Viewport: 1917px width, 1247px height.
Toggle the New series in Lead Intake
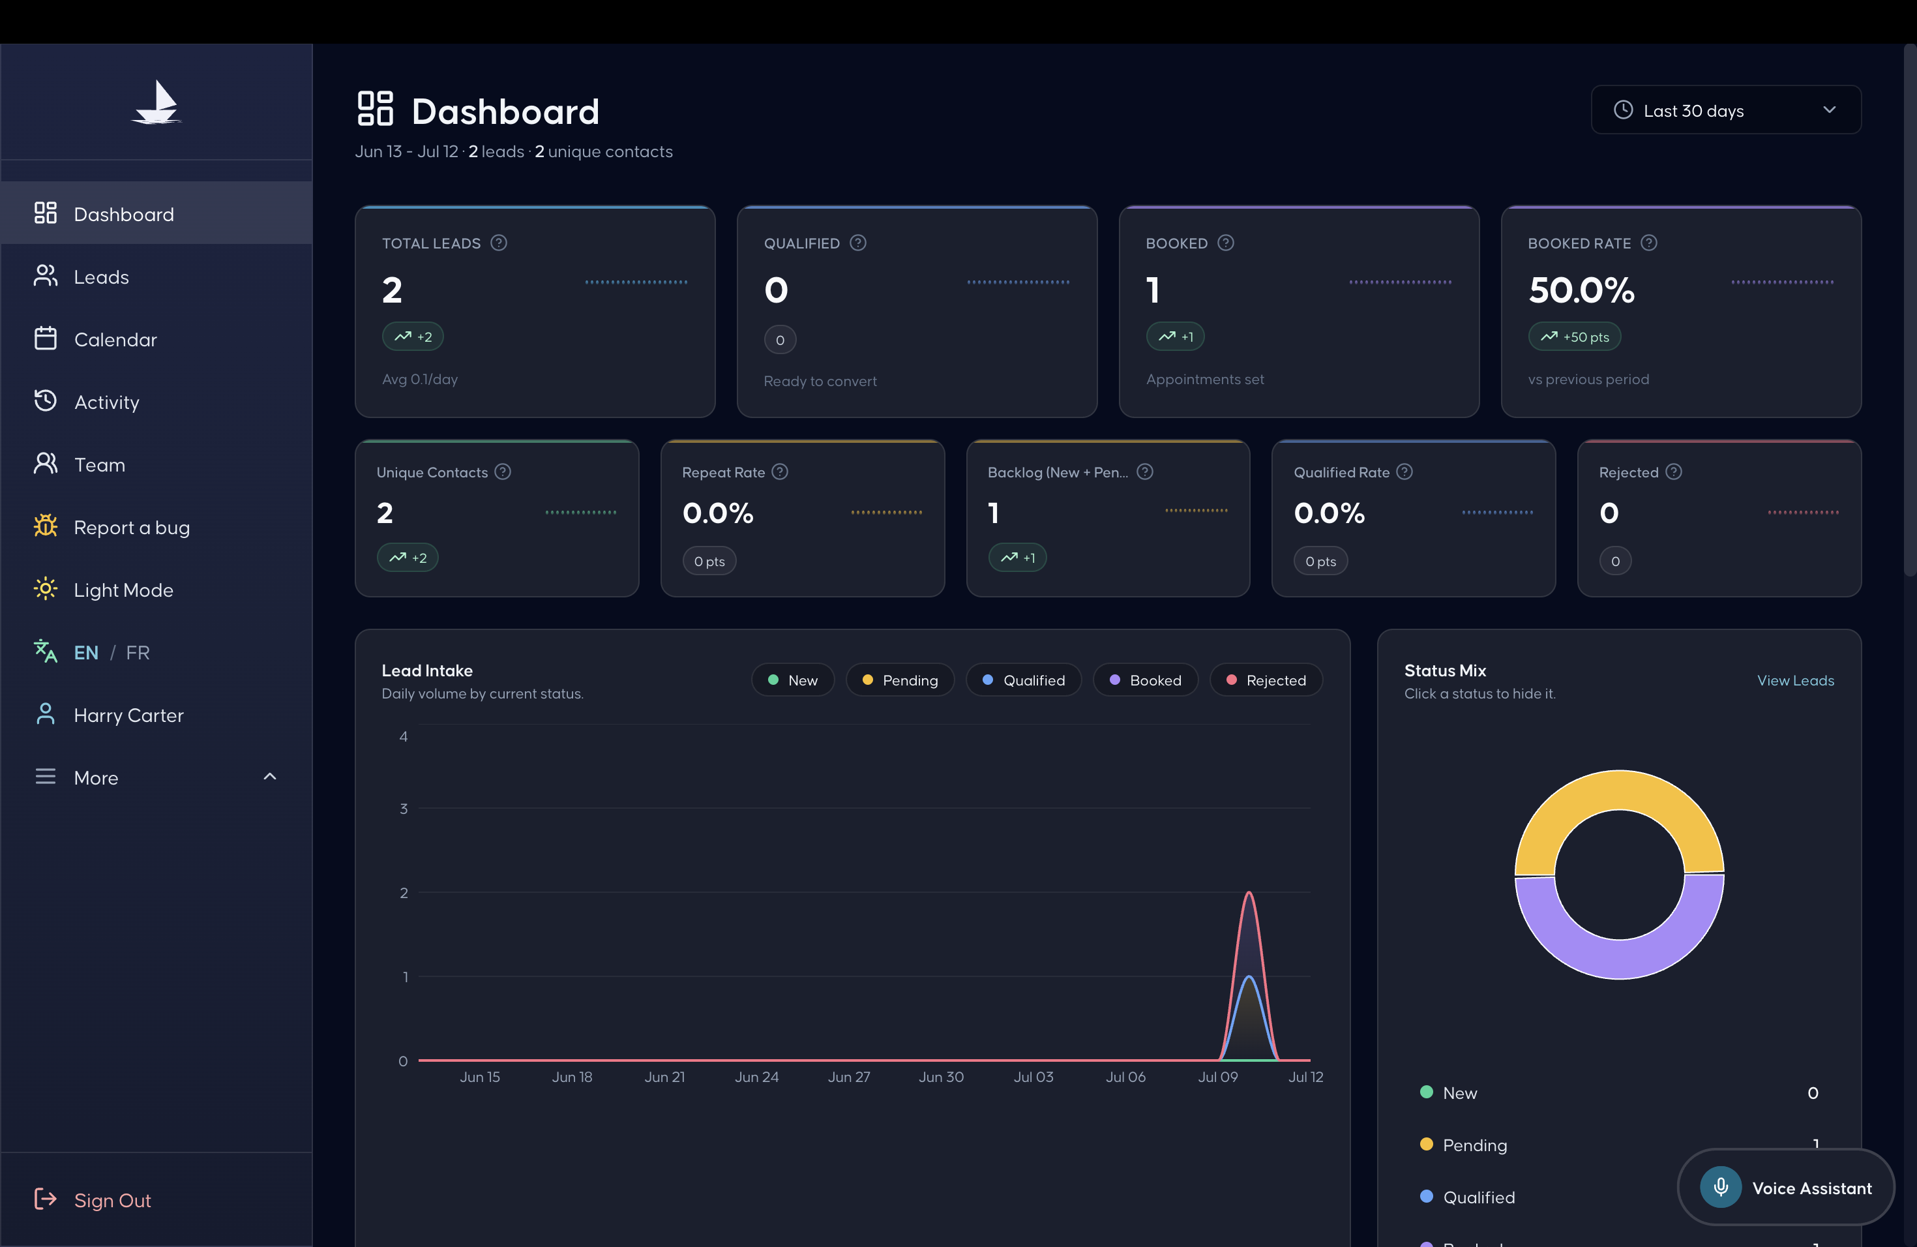click(793, 680)
